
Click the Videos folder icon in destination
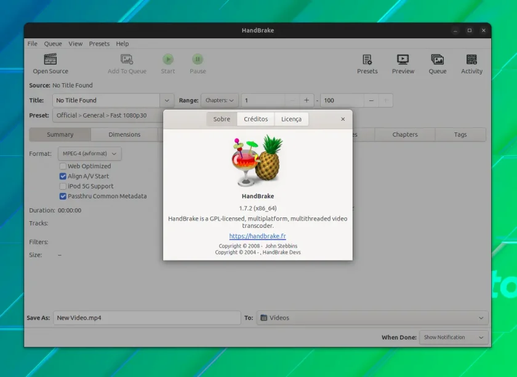[x=264, y=318]
